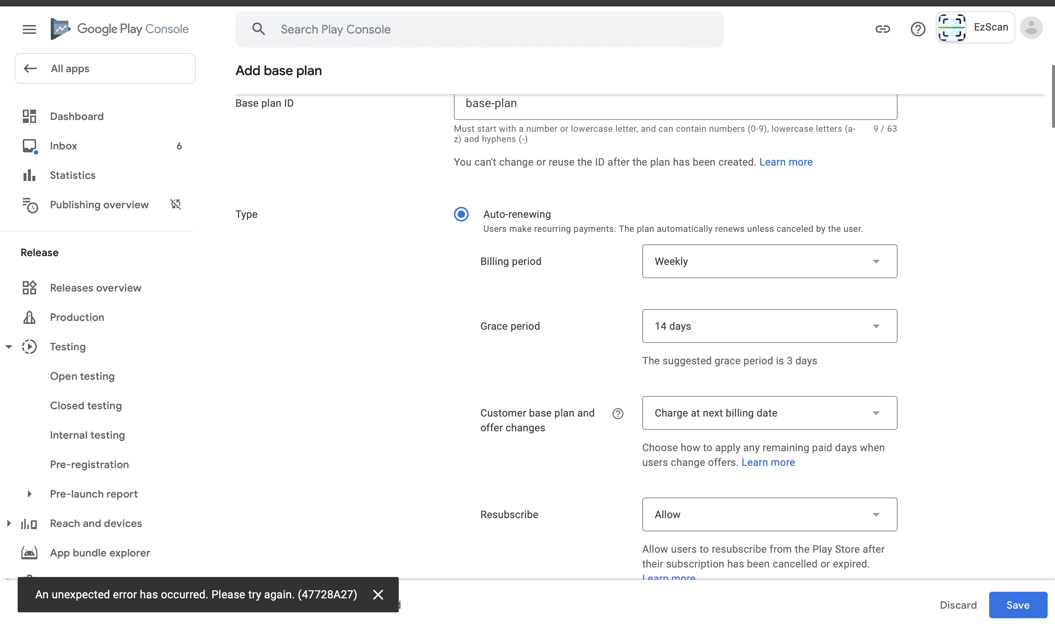
Task: Select the Auto-renewing radio button
Action: click(x=461, y=215)
